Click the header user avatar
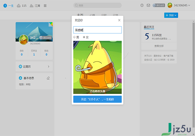 170,5
